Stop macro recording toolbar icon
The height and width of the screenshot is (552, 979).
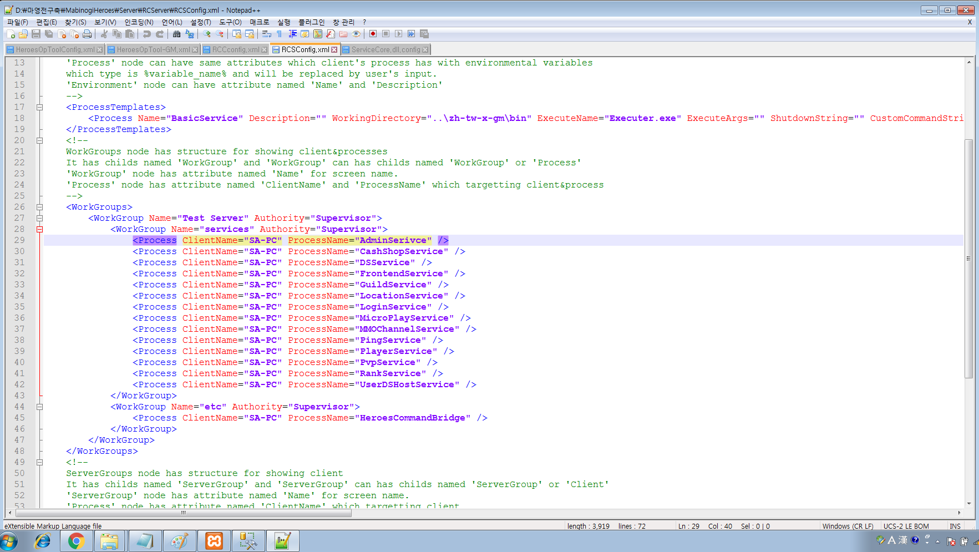tap(386, 34)
